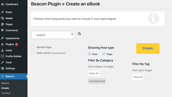Open the Connect submenu link
The width and height of the screenshot is (172, 97).
[6, 93]
